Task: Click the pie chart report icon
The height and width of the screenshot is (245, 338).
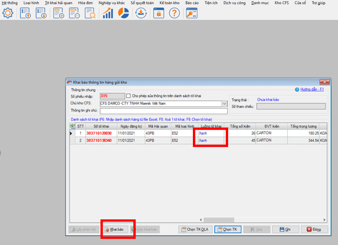Action: (x=123, y=13)
